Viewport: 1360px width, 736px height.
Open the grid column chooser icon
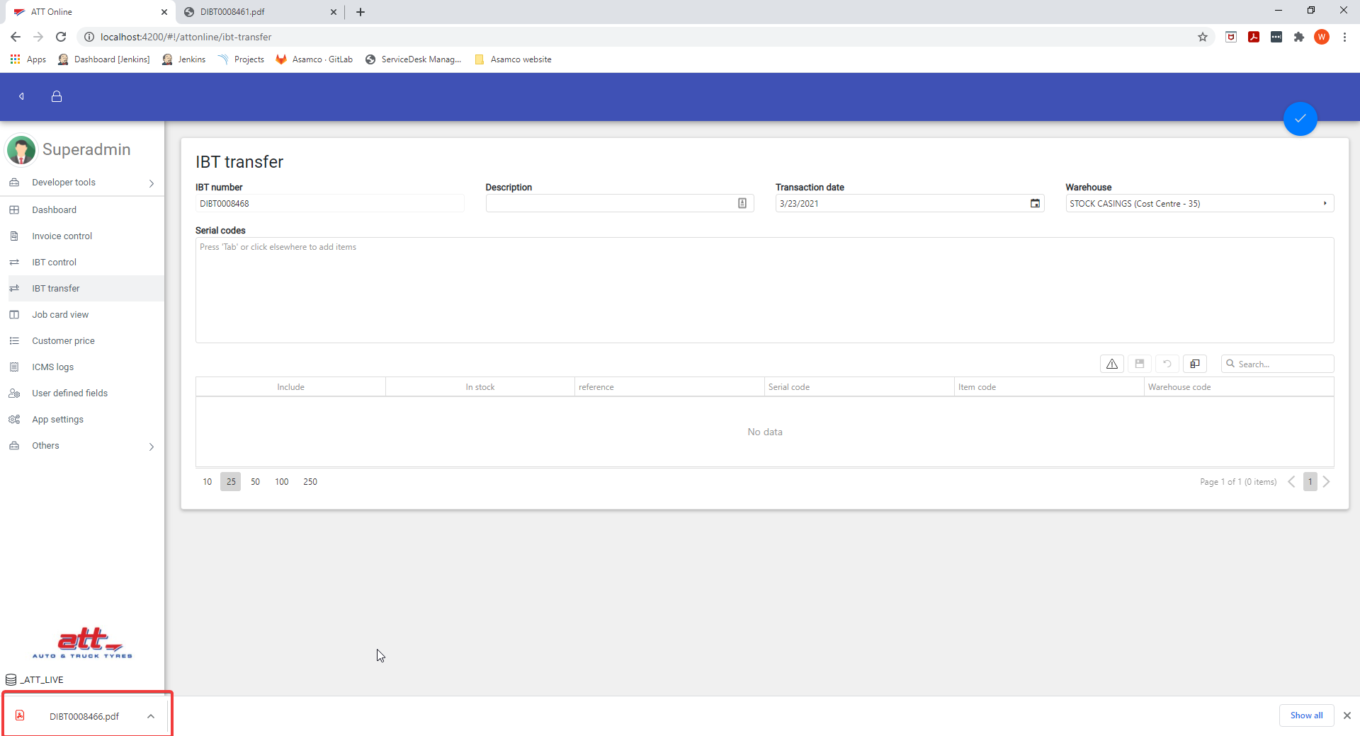point(1194,364)
